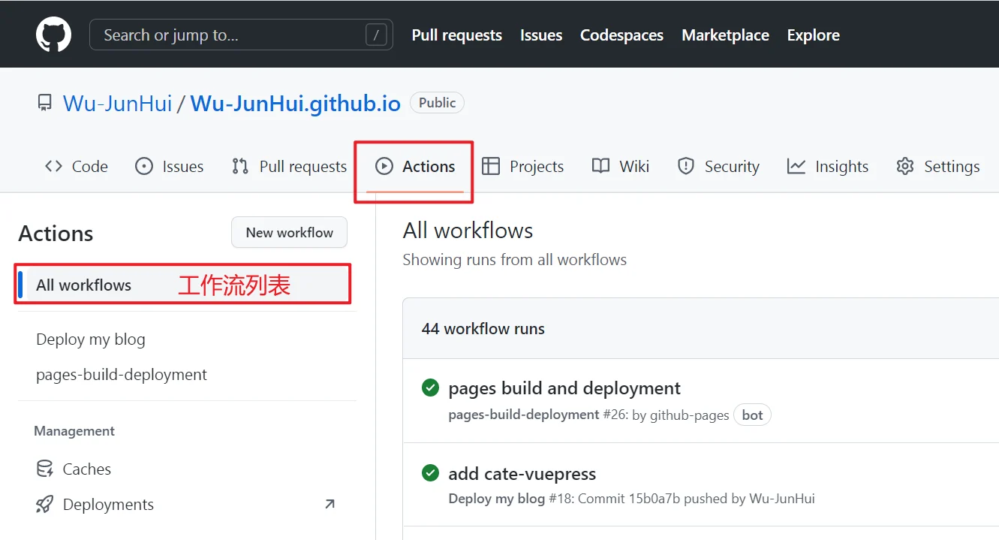Open the Wu-JunHui owner link
This screenshot has height=540, width=999.
pos(117,103)
